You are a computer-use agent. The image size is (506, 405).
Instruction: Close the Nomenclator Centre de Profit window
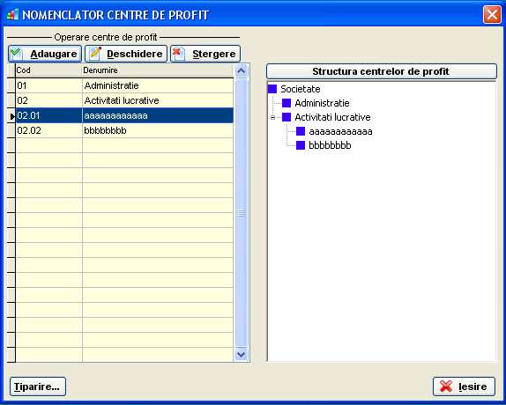pos(492,14)
